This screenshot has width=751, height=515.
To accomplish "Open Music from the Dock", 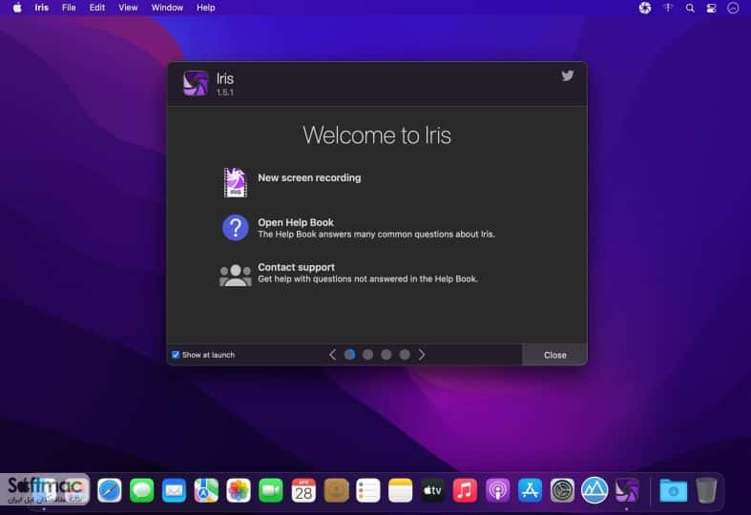I will point(465,490).
